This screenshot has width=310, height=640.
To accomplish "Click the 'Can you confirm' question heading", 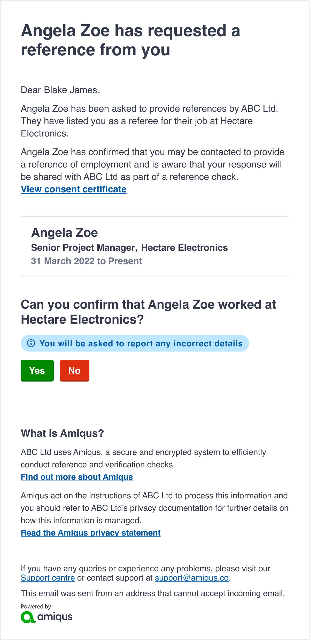I will 149,312.
